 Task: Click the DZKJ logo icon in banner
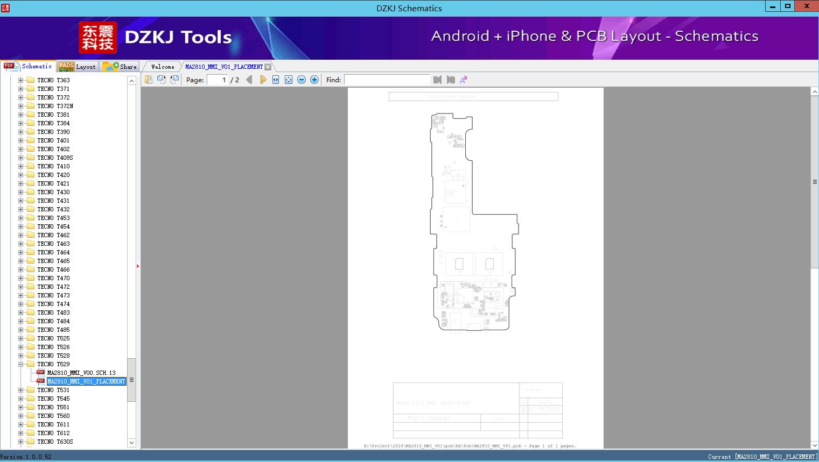click(x=97, y=38)
